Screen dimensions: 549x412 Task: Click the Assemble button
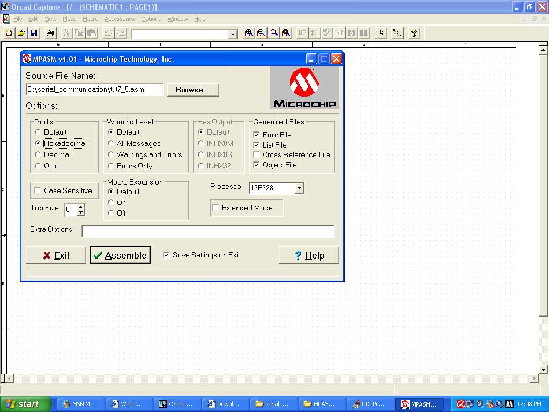click(x=120, y=255)
